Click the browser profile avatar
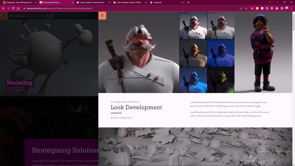 [x=287, y=8]
